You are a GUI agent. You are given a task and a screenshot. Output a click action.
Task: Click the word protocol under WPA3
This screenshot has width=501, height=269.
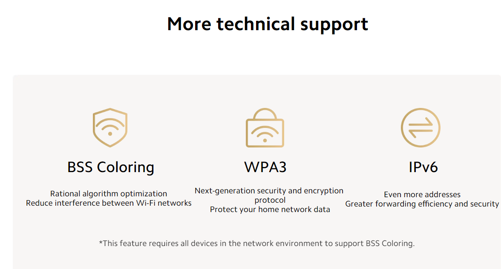pyautogui.click(x=270, y=200)
